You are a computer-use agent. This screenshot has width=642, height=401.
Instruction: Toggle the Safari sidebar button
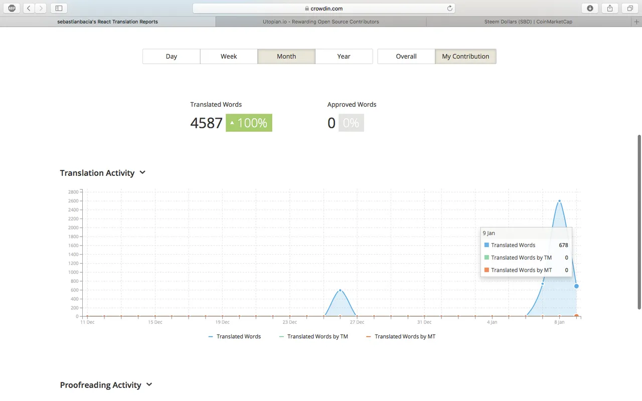click(x=59, y=8)
